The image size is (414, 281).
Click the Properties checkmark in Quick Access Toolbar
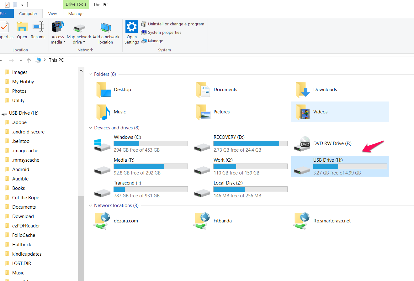[7, 5]
